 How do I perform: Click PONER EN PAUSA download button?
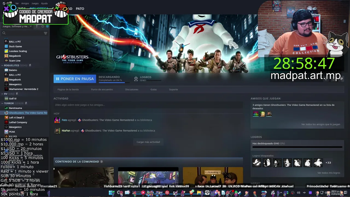[75, 79]
